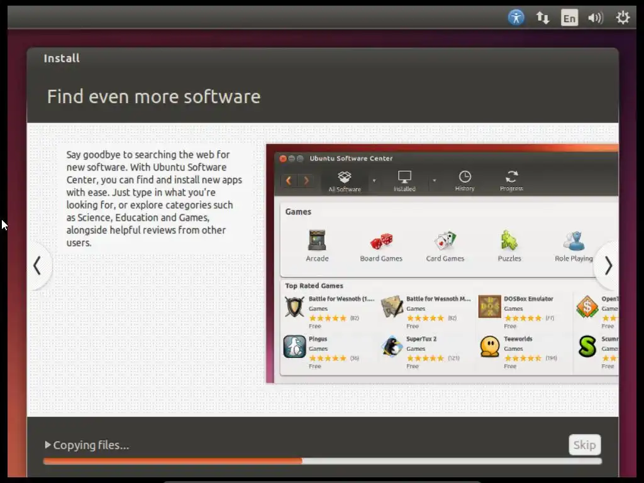644x483 pixels.
Task: Click the orange dollar-sign OpenT game icon
Action: tap(587, 307)
